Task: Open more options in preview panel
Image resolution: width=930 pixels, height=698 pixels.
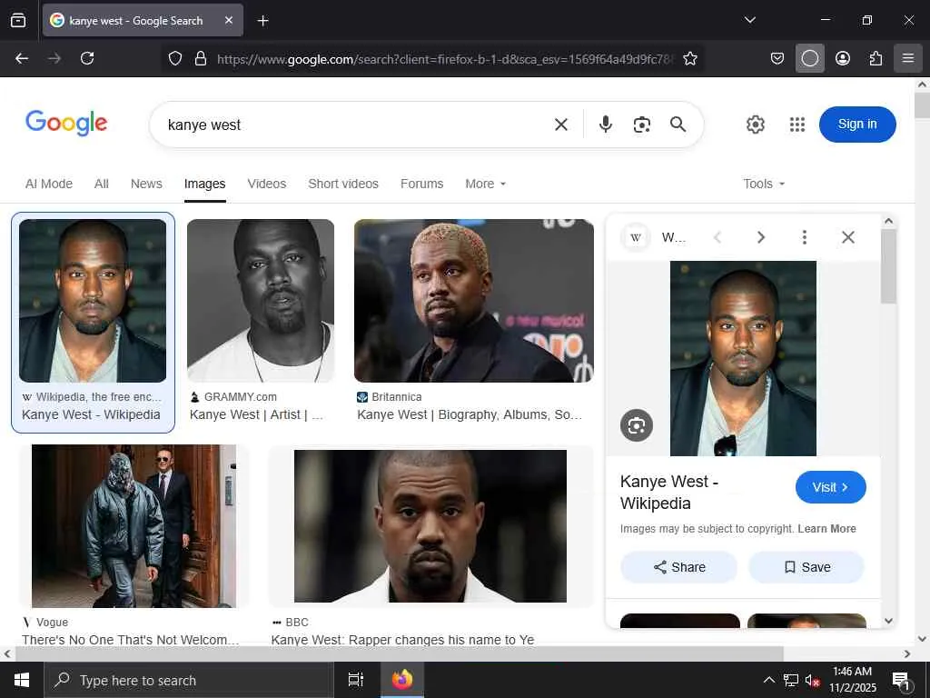Action: tap(804, 237)
